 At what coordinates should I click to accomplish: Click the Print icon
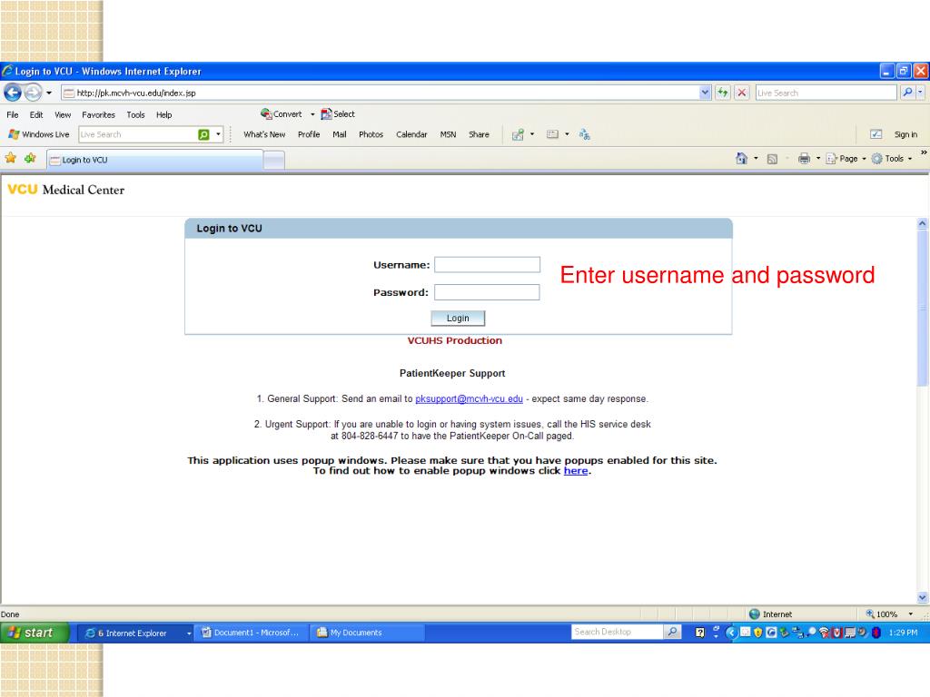coord(805,158)
